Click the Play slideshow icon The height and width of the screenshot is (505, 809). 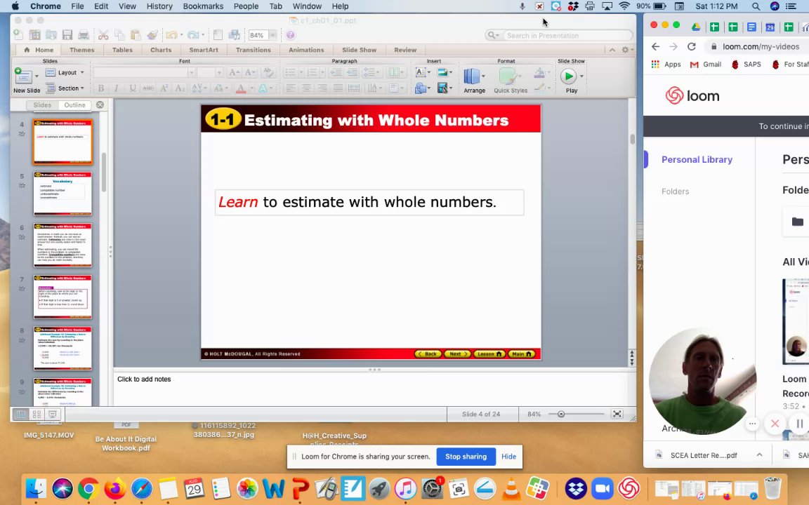568,76
